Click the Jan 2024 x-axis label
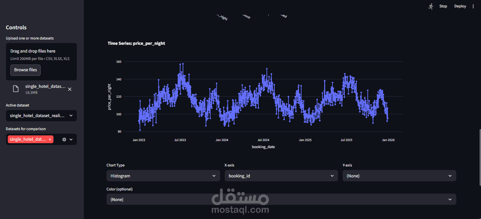 point(222,140)
